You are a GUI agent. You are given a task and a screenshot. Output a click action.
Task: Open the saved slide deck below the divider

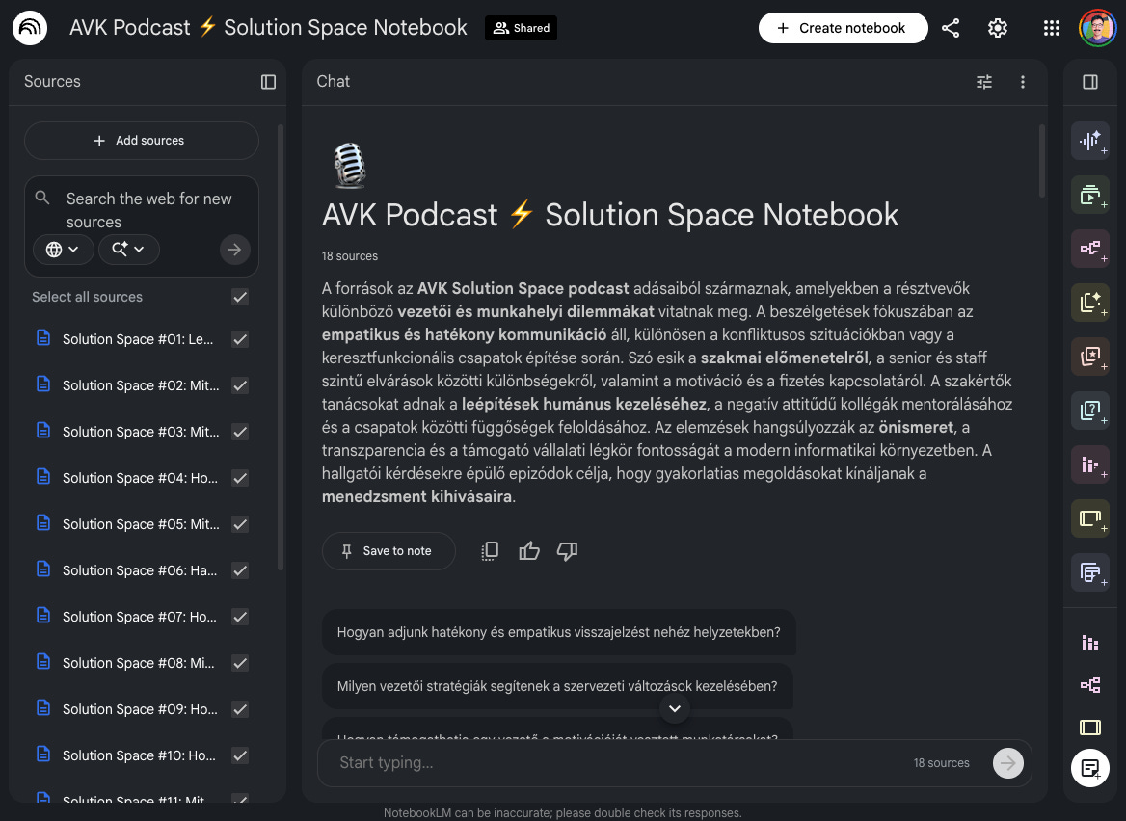(x=1090, y=728)
